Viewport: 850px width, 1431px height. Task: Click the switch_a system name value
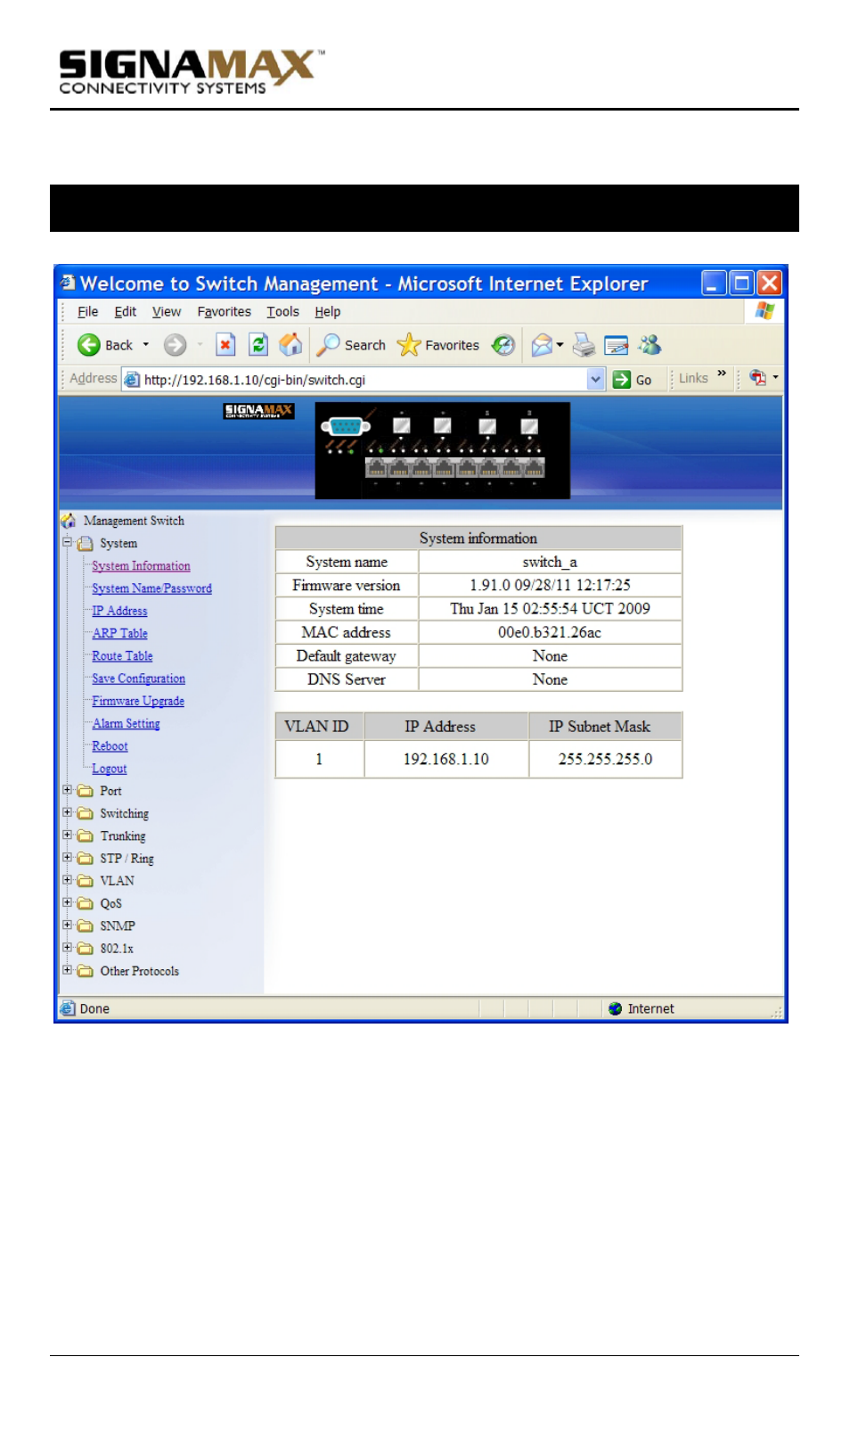(x=550, y=562)
